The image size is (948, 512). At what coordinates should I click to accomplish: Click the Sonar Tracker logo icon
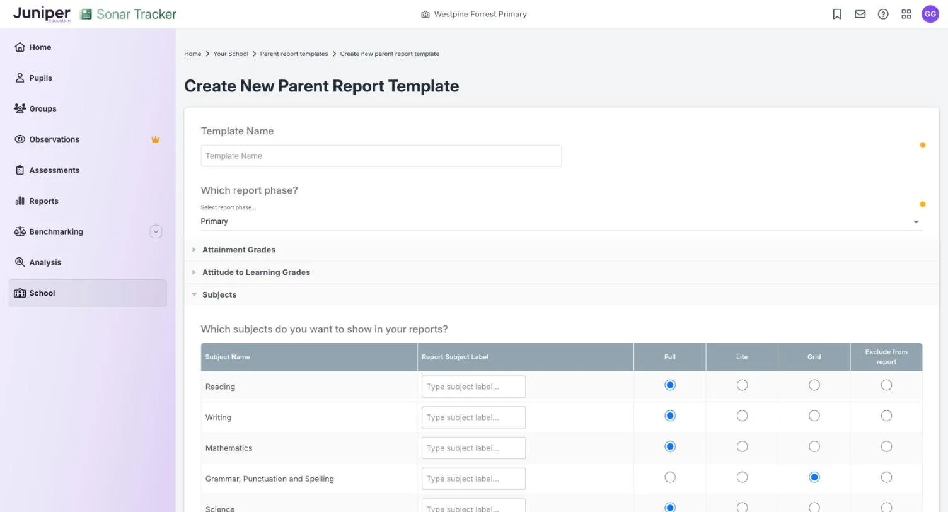pos(86,14)
